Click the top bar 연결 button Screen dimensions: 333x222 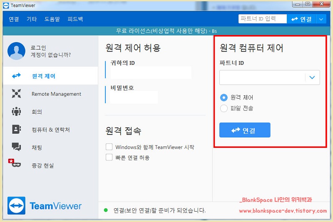click(301, 19)
